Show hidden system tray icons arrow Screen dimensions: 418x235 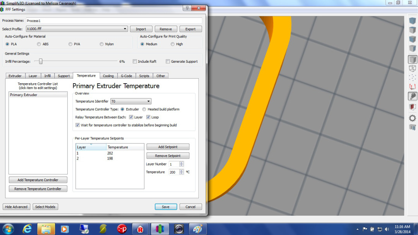(x=357, y=229)
